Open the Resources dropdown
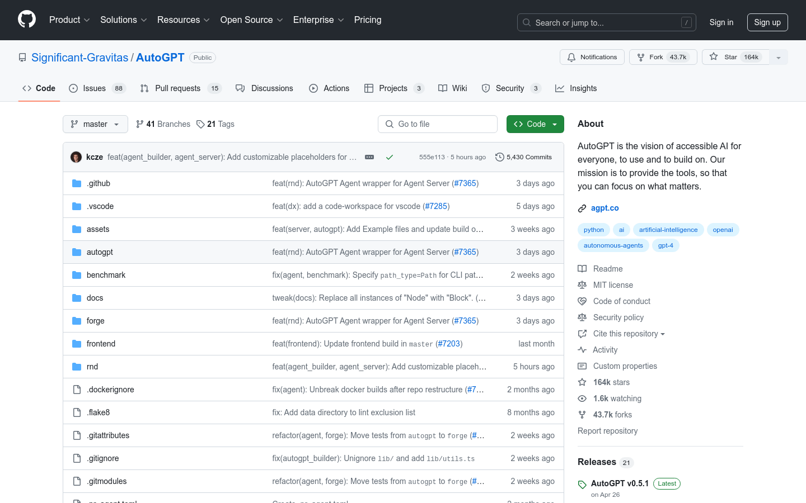806x503 pixels. coord(183,20)
